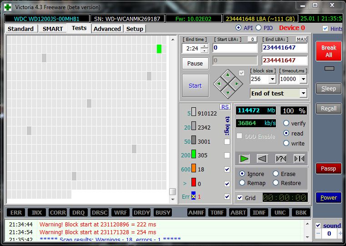Click the random seek '?' scan icon

(281, 159)
